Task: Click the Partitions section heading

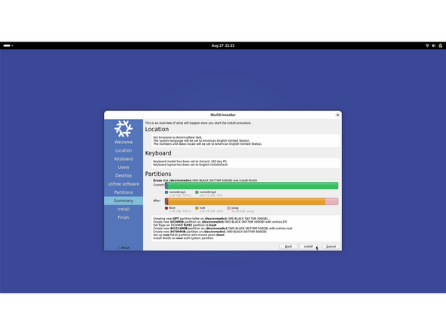Action: click(158, 174)
